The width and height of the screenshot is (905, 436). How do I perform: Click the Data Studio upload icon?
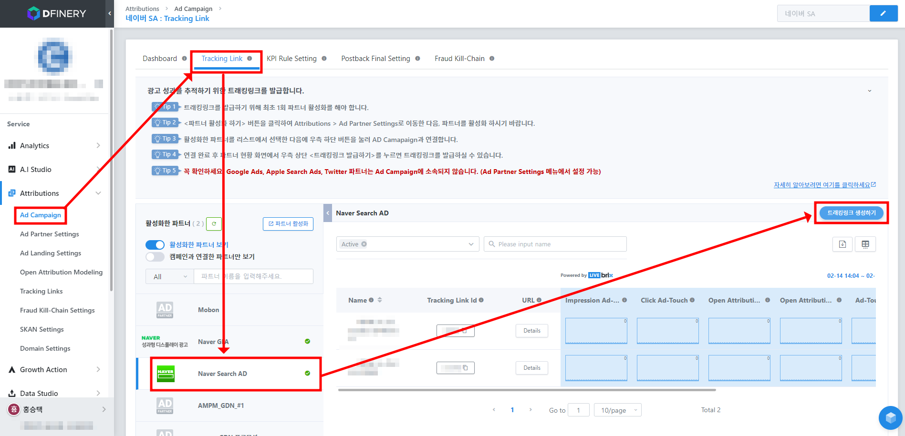click(x=12, y=393)
